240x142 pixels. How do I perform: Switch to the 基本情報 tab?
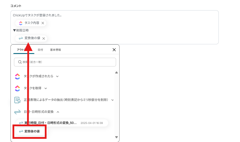[55, 50]
